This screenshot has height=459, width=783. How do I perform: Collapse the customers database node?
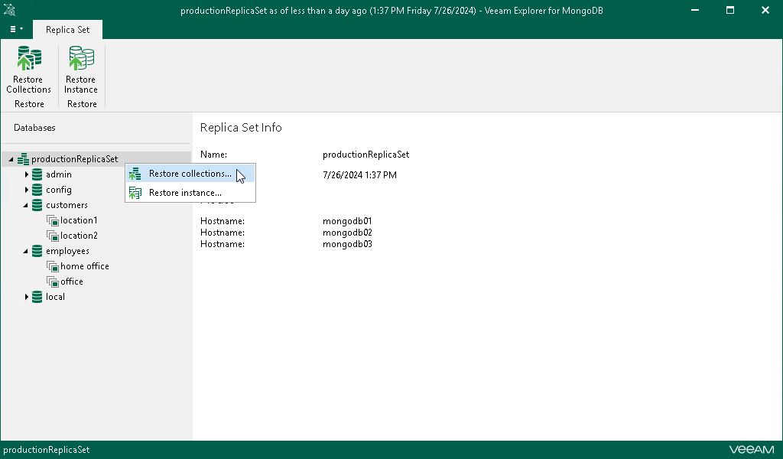click(25, 205)
